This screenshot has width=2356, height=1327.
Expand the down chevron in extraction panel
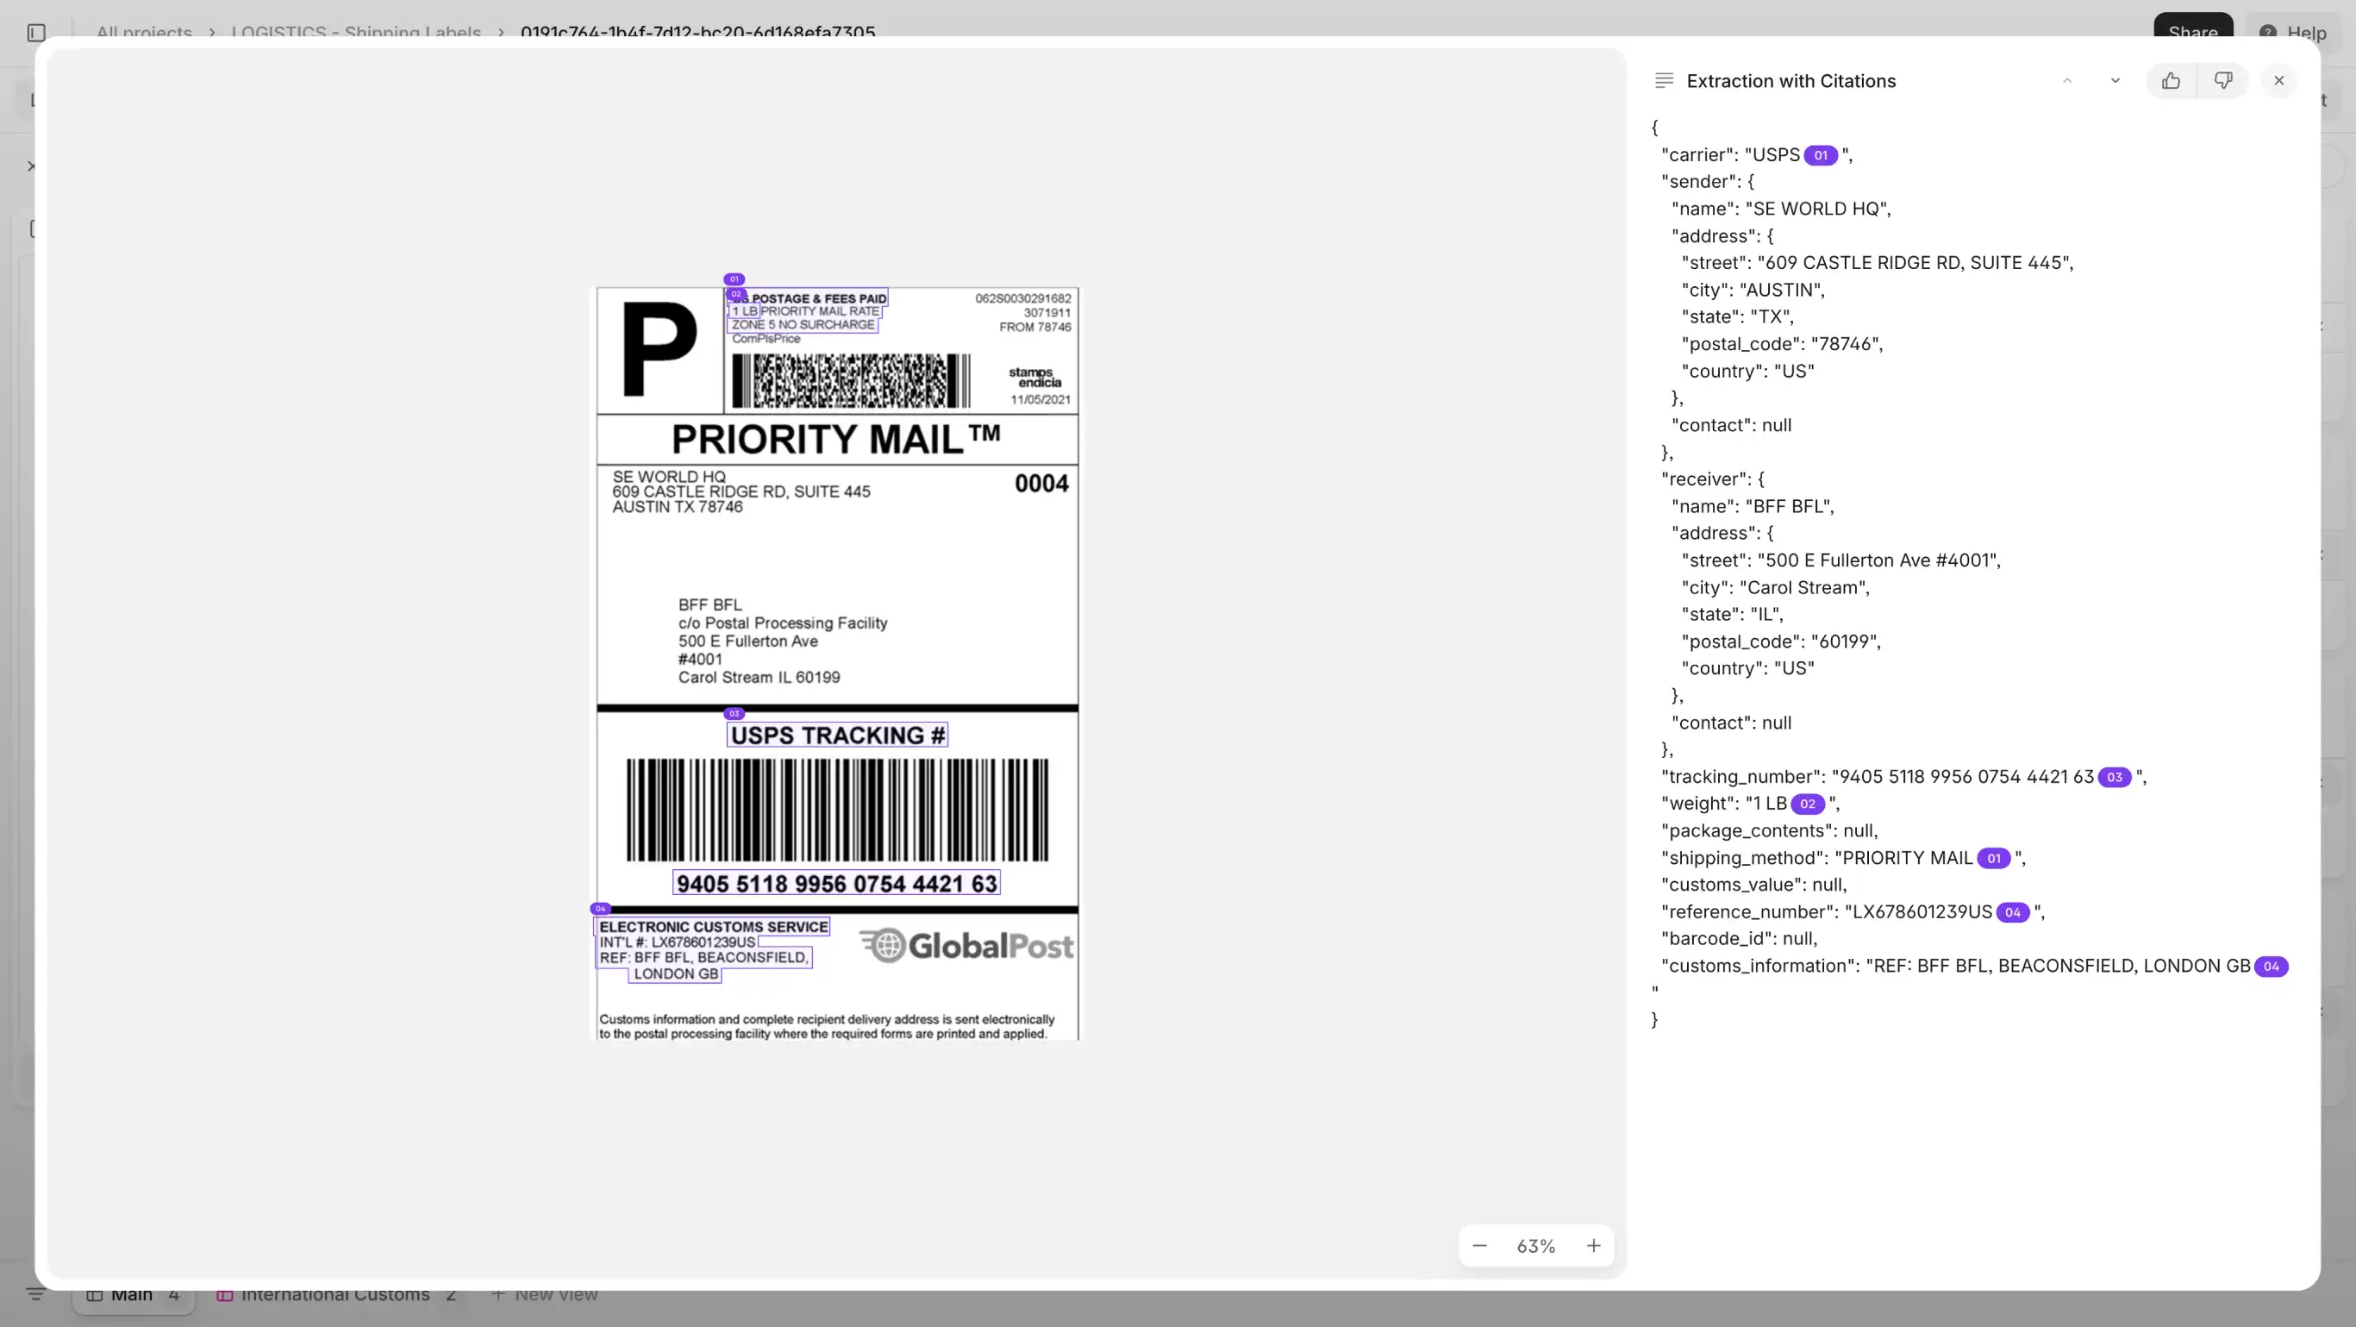click(x=2115, y=81)
